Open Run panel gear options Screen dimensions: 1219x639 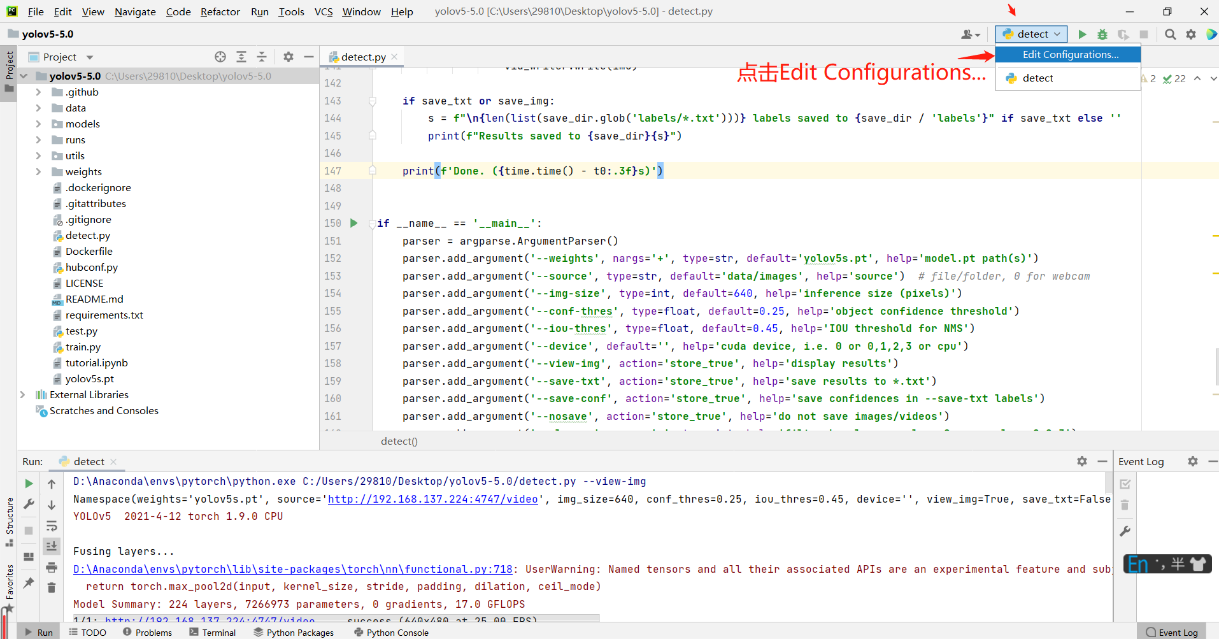pos(1082,461)
